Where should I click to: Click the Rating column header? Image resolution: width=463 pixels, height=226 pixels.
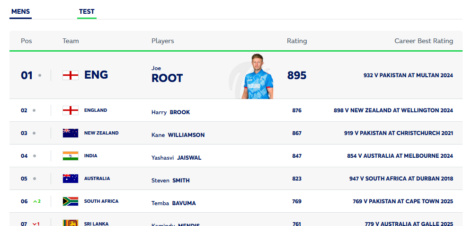(297, 41)
